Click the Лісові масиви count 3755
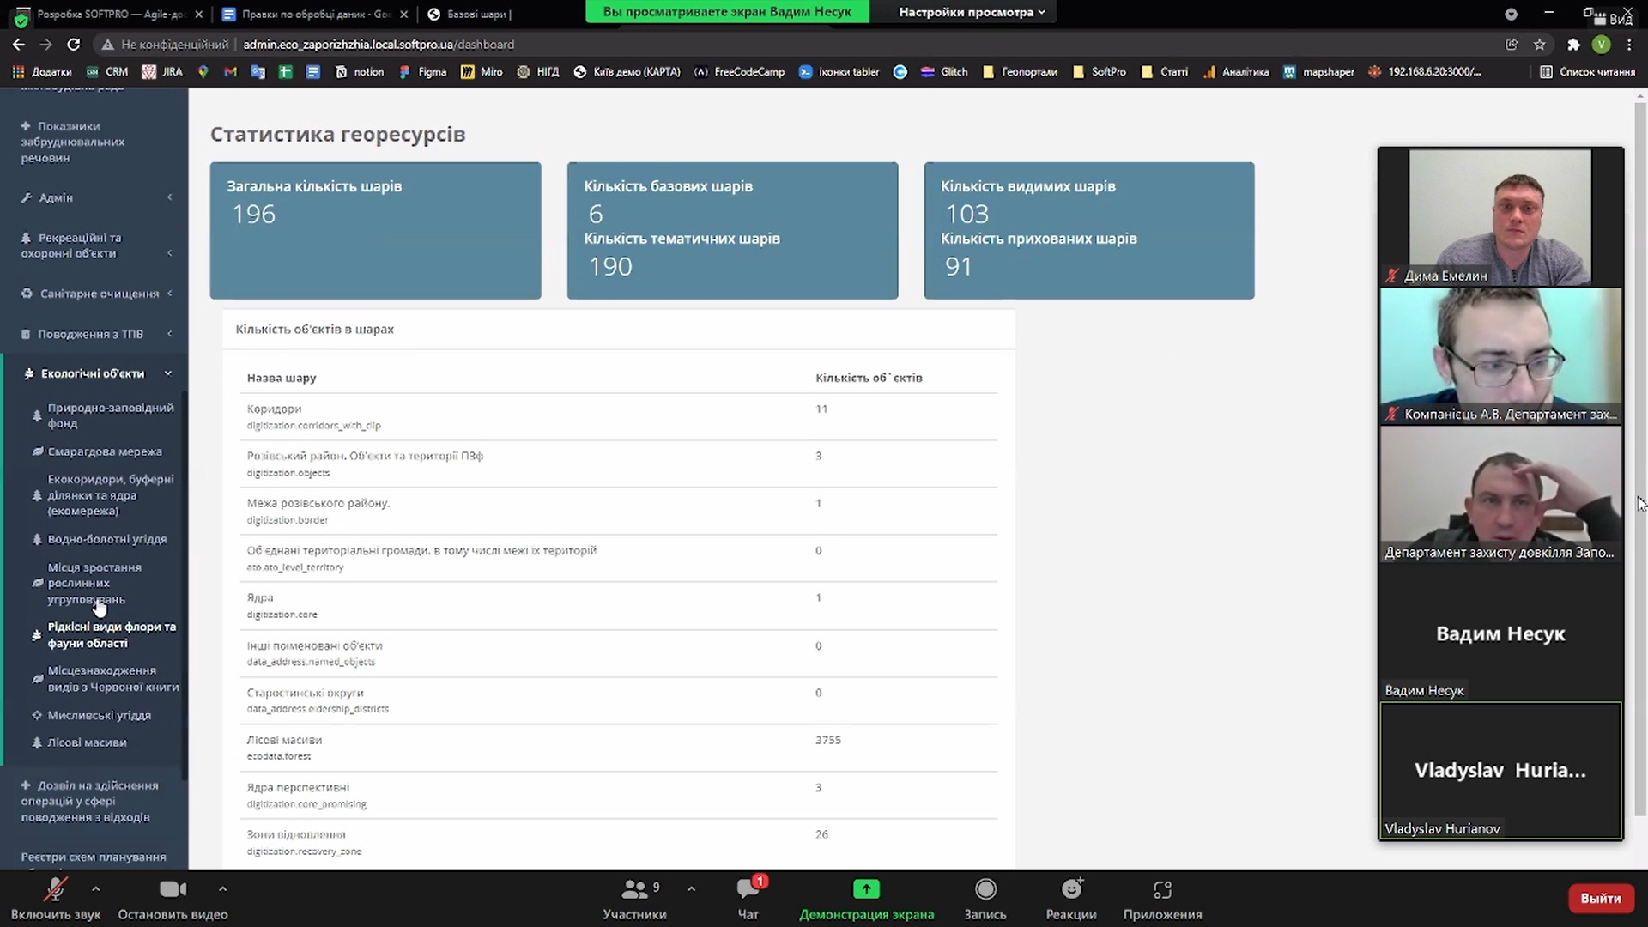The height and width of the screenshot is (927, 1648). [828, 740]
